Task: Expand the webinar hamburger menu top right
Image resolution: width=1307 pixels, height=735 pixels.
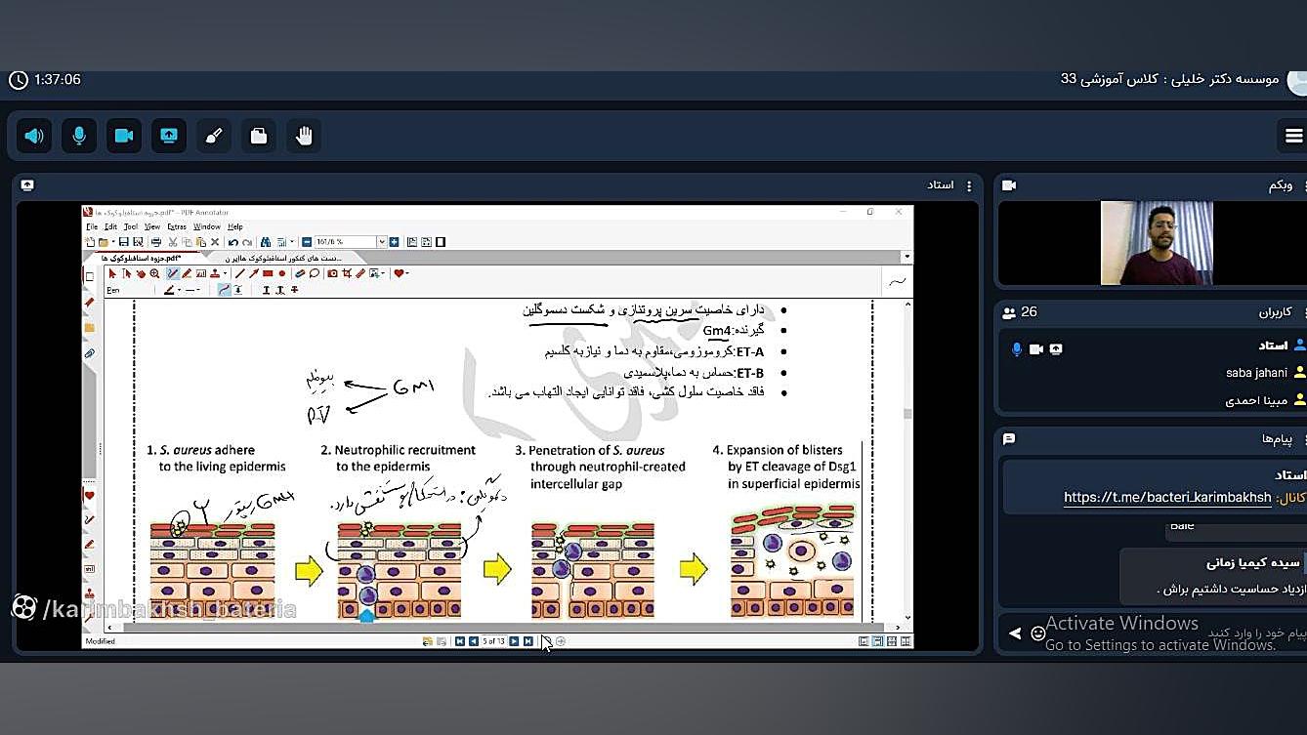Action: [x=1293, y=136]
